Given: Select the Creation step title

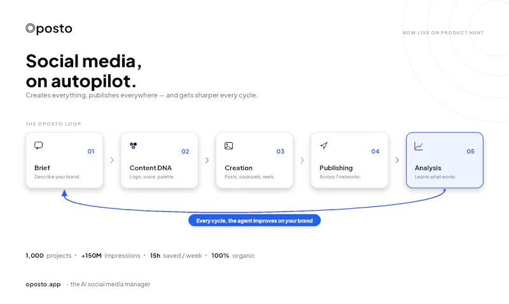Looking at the screenshot, I should [x=239, y=168].
